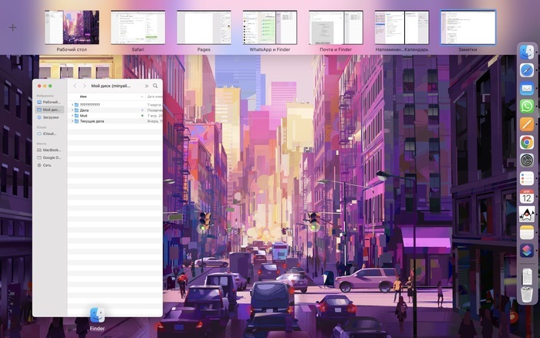Select the ?????????? folder row
This screenshot has width=540, height=338.
point(115,105)
